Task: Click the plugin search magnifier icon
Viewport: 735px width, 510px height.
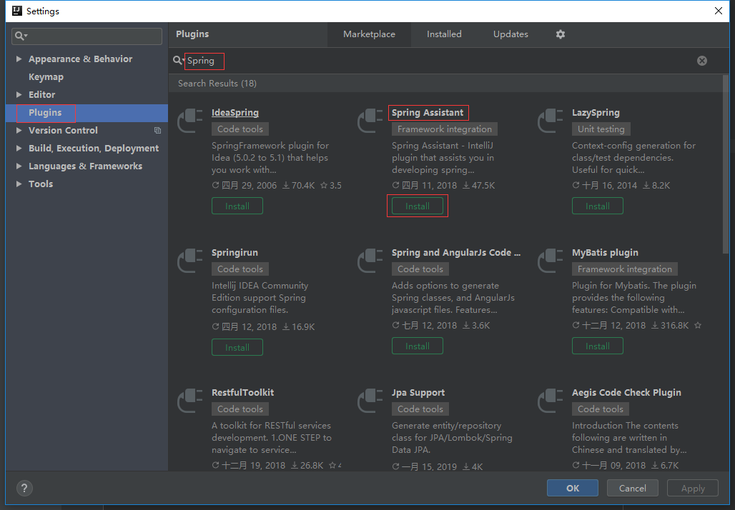Action: click(177, 61)
